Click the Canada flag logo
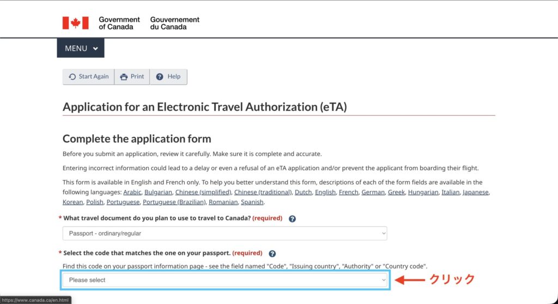Image resolution: width=558 pixels, height=304 pixels. click(75, 23)
